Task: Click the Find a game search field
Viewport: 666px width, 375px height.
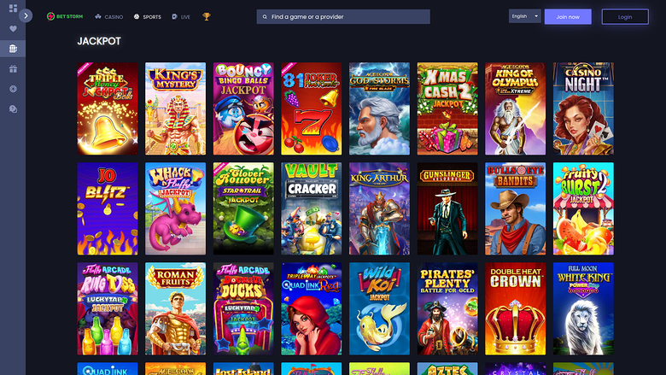Action: click(x=343, y=16)
